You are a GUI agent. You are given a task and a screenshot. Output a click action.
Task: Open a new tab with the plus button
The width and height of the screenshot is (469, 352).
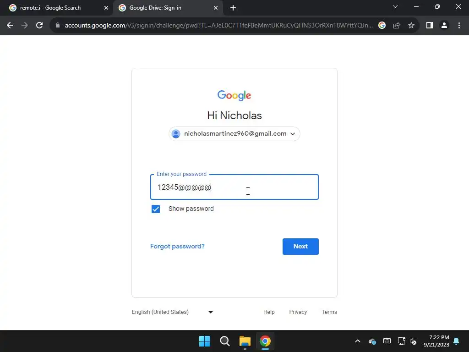coord(233,8)
